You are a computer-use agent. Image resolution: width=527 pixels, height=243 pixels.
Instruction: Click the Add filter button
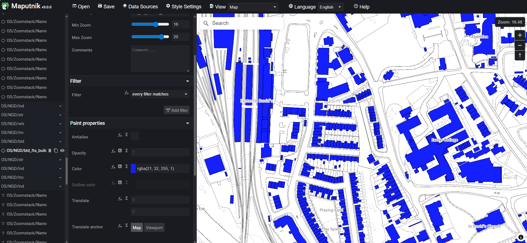click(176, 110)
